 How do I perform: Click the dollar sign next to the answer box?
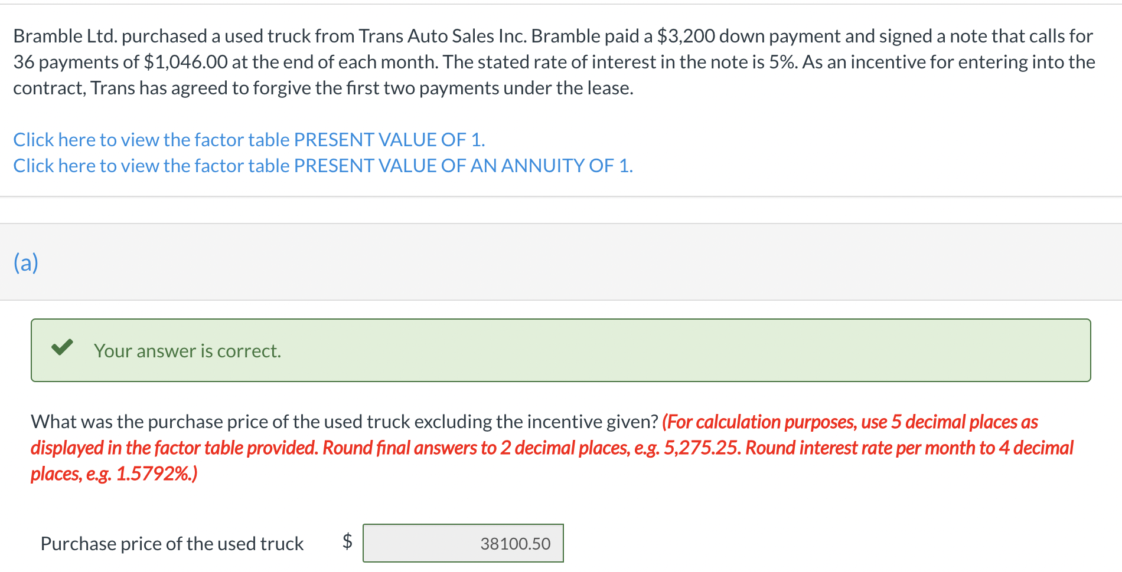point(347,541)
